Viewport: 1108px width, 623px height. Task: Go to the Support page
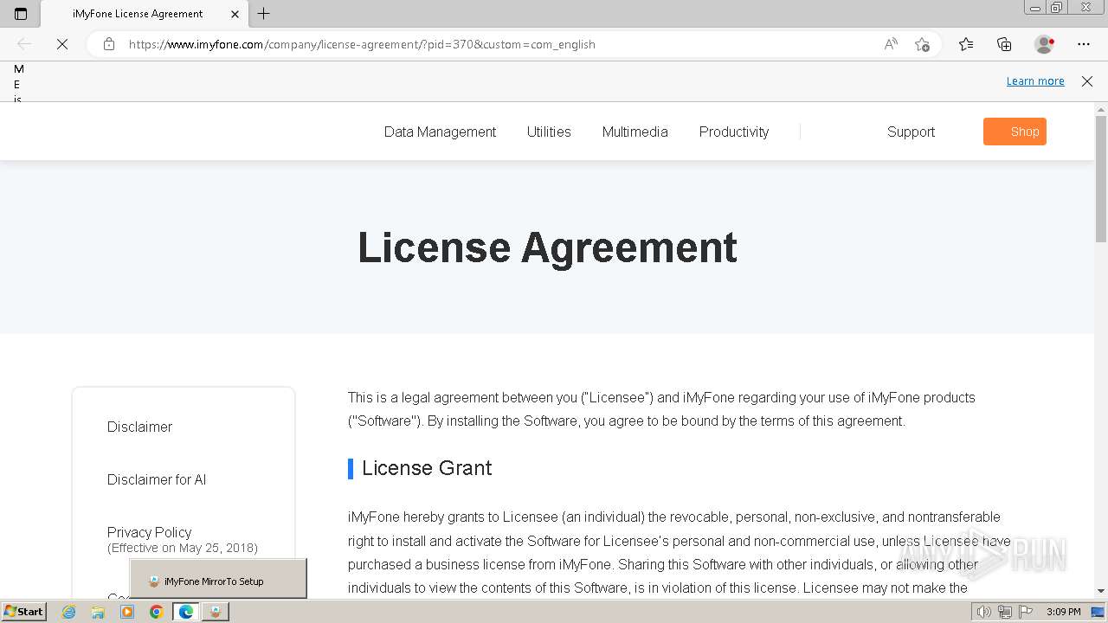pyautogui.click(x=911, y=132)
